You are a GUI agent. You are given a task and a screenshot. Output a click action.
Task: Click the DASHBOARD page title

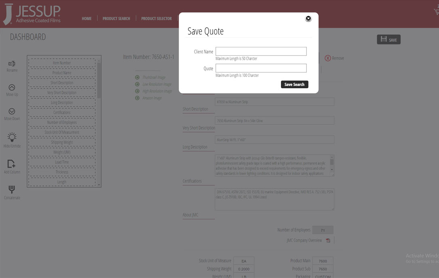[x=28, y=37]
